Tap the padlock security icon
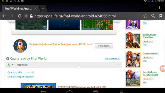The height and width of the screenshot is (93, 165). click(31, 16)
